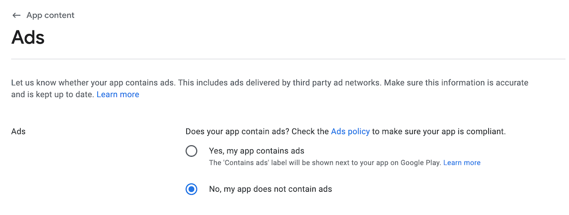Click 'to make sure your app is compliant' text
Screen dimensions: 569x215
pos(439,132)
